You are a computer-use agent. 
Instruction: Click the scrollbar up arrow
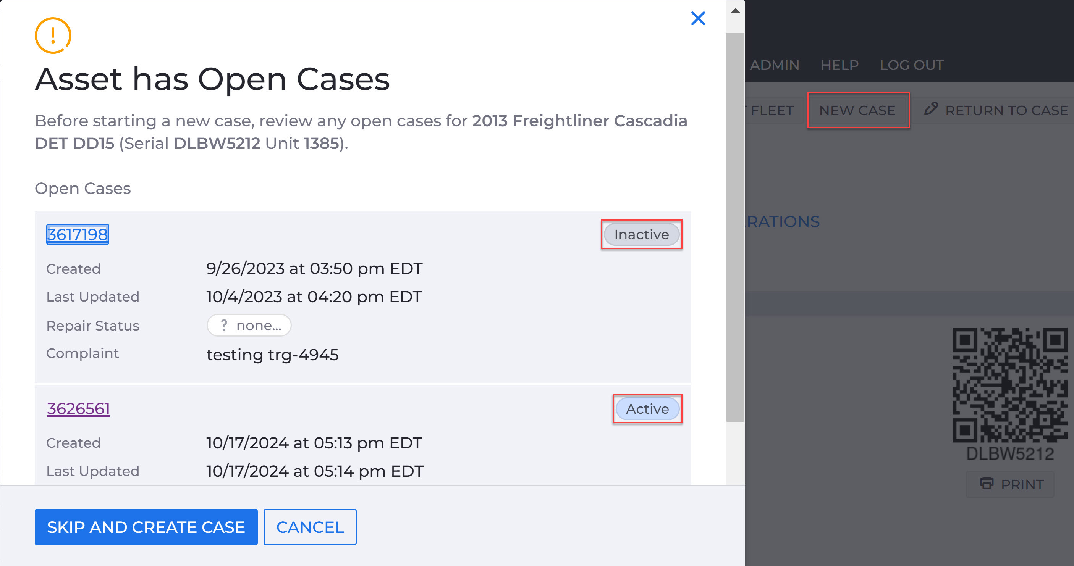point(735,11)
